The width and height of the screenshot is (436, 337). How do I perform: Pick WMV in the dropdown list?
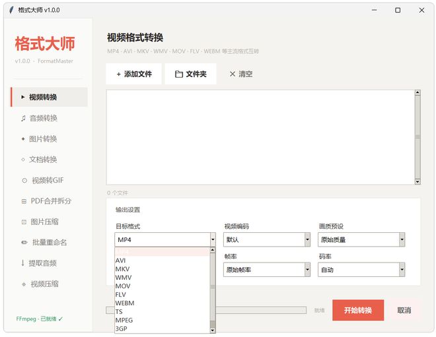coord(163,278)
